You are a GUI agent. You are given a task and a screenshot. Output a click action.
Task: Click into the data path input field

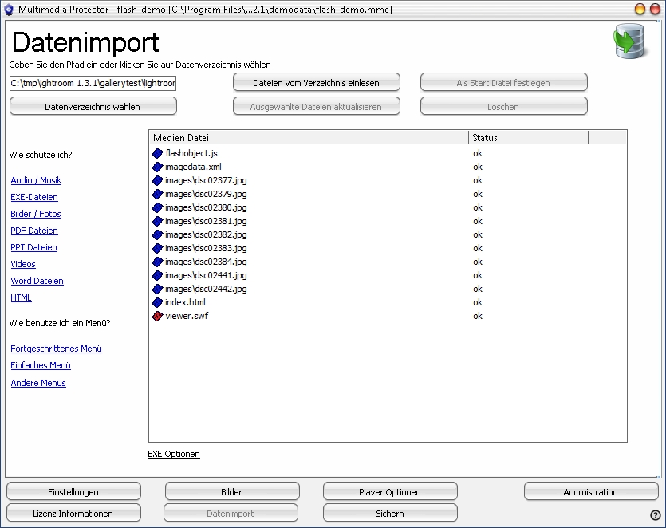point(93,83)
